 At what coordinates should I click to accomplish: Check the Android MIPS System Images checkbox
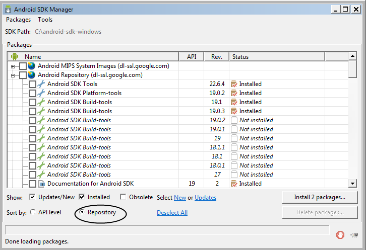tap(23, 66)
